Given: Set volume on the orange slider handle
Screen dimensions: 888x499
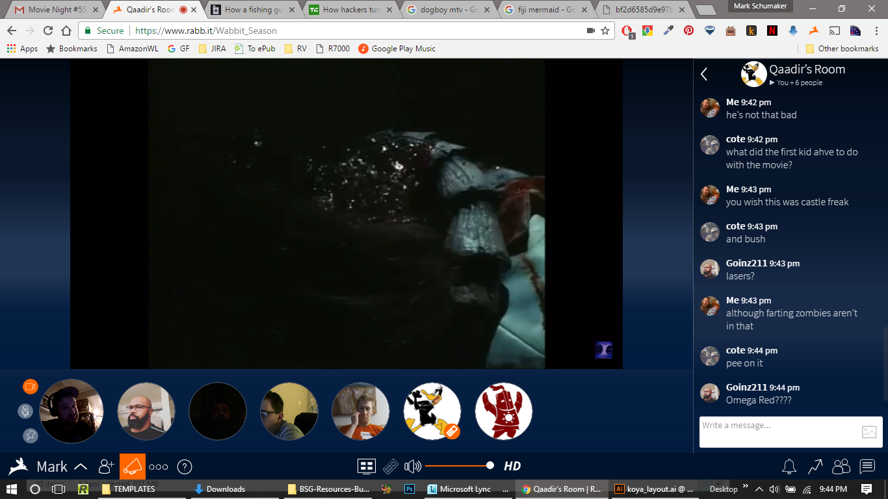Looking at the screenshot, I should click(x=490, y=465).
